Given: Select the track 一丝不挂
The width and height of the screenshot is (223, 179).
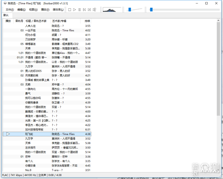Looking at the screenshot, I should point(47,30).
